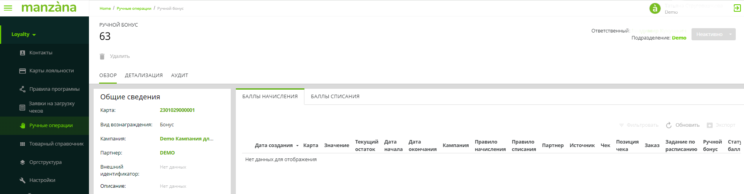Click the Home breadcrumb link
Screen dimensions: 744x194
(105, 9)
